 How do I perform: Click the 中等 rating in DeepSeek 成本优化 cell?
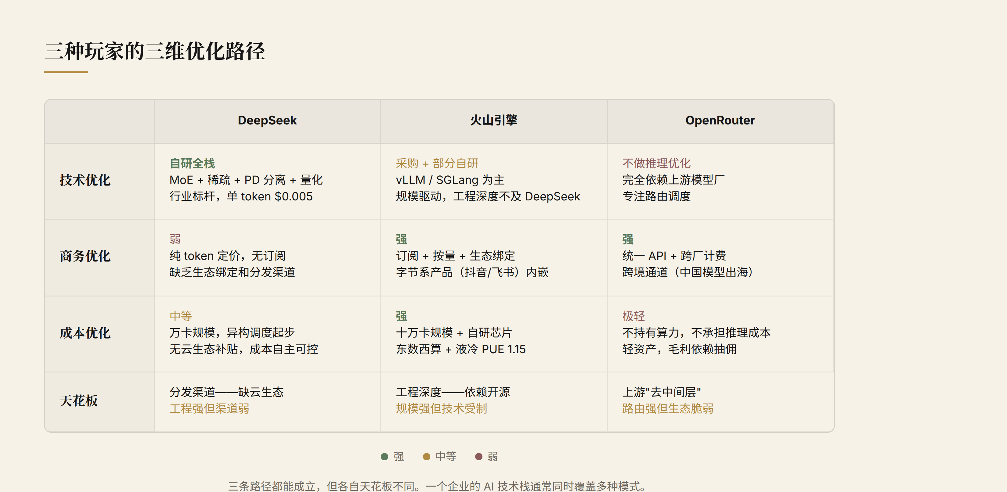pyautogui.click(x=181, y=316)
